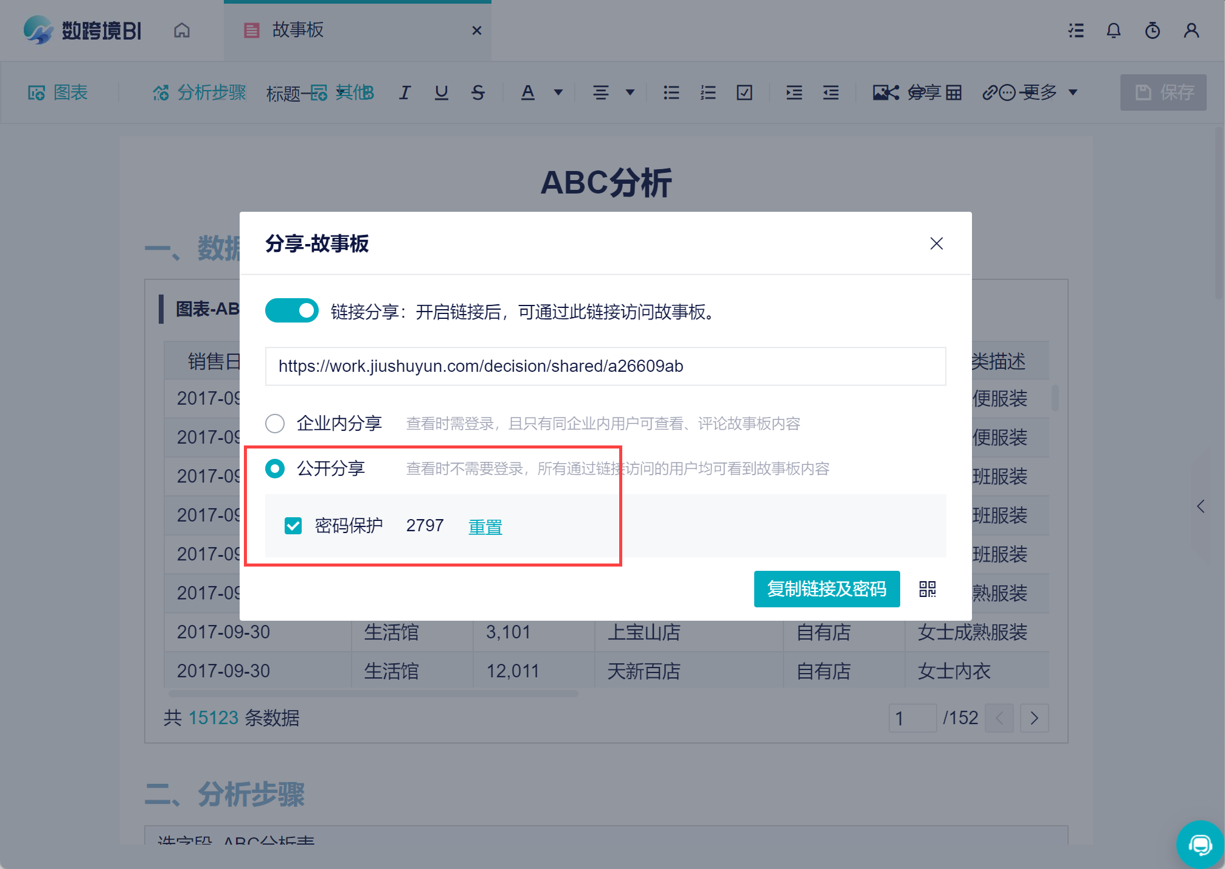The image size is (1225, 869).
Task: Open the notifications bell
Action: point(1113,30)
